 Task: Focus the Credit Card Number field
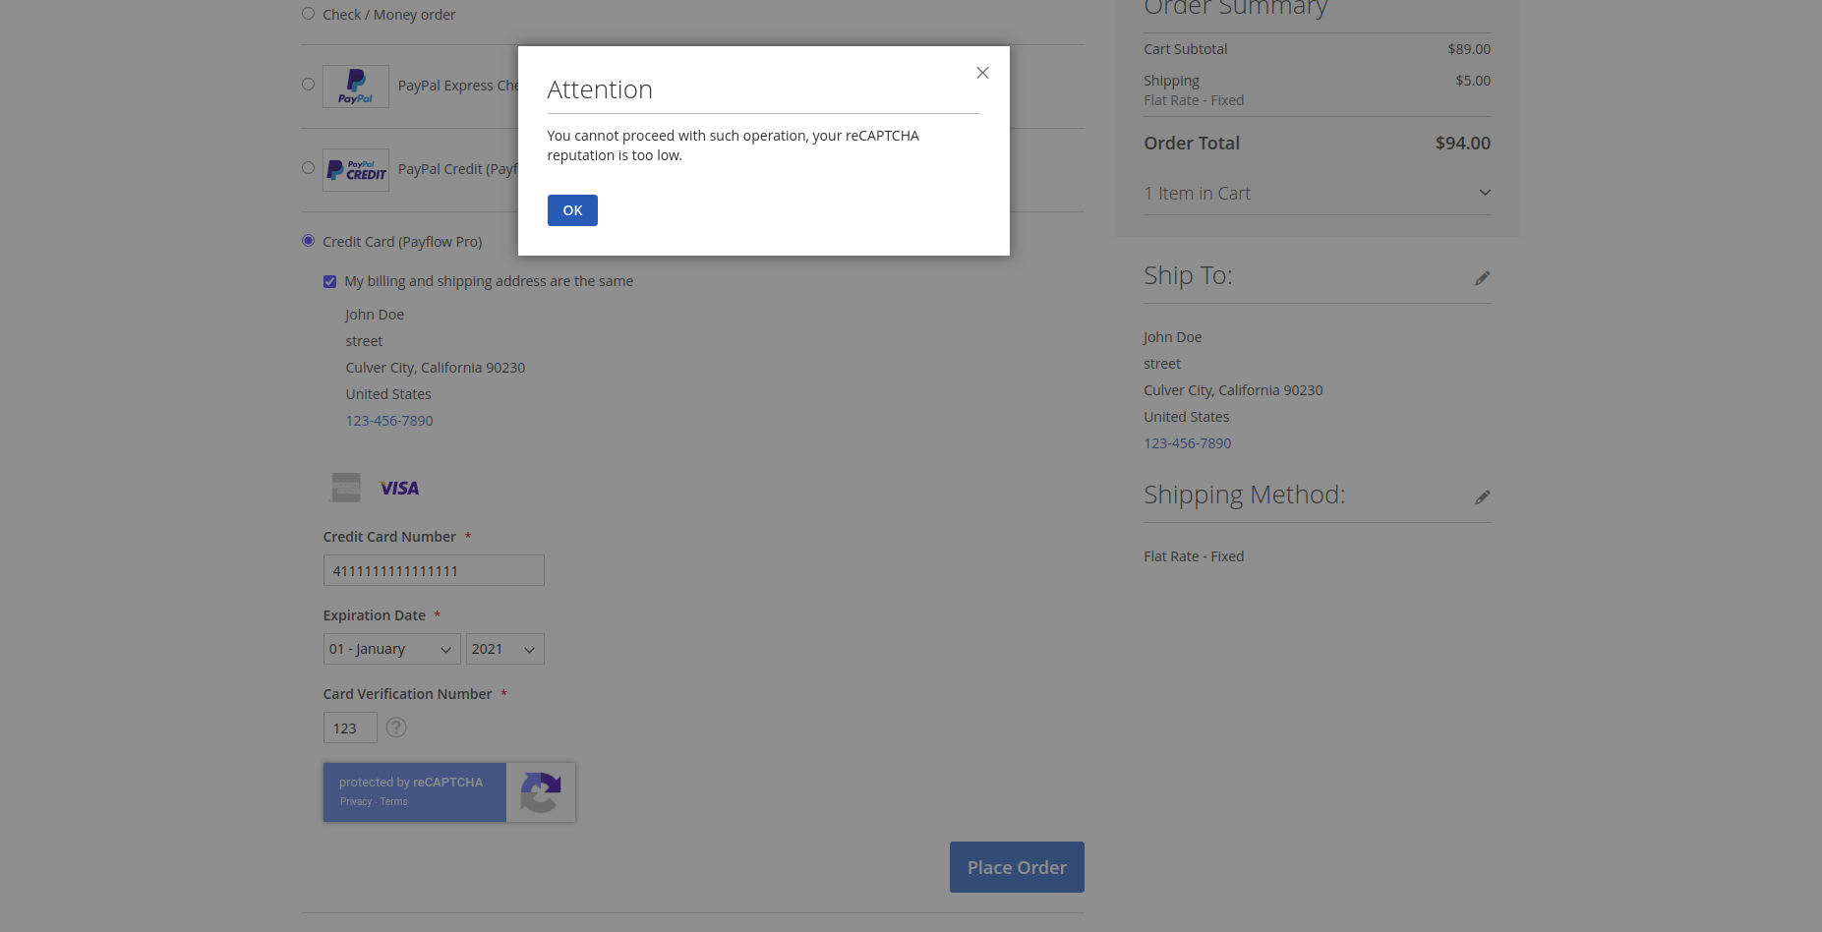(434, 570)
